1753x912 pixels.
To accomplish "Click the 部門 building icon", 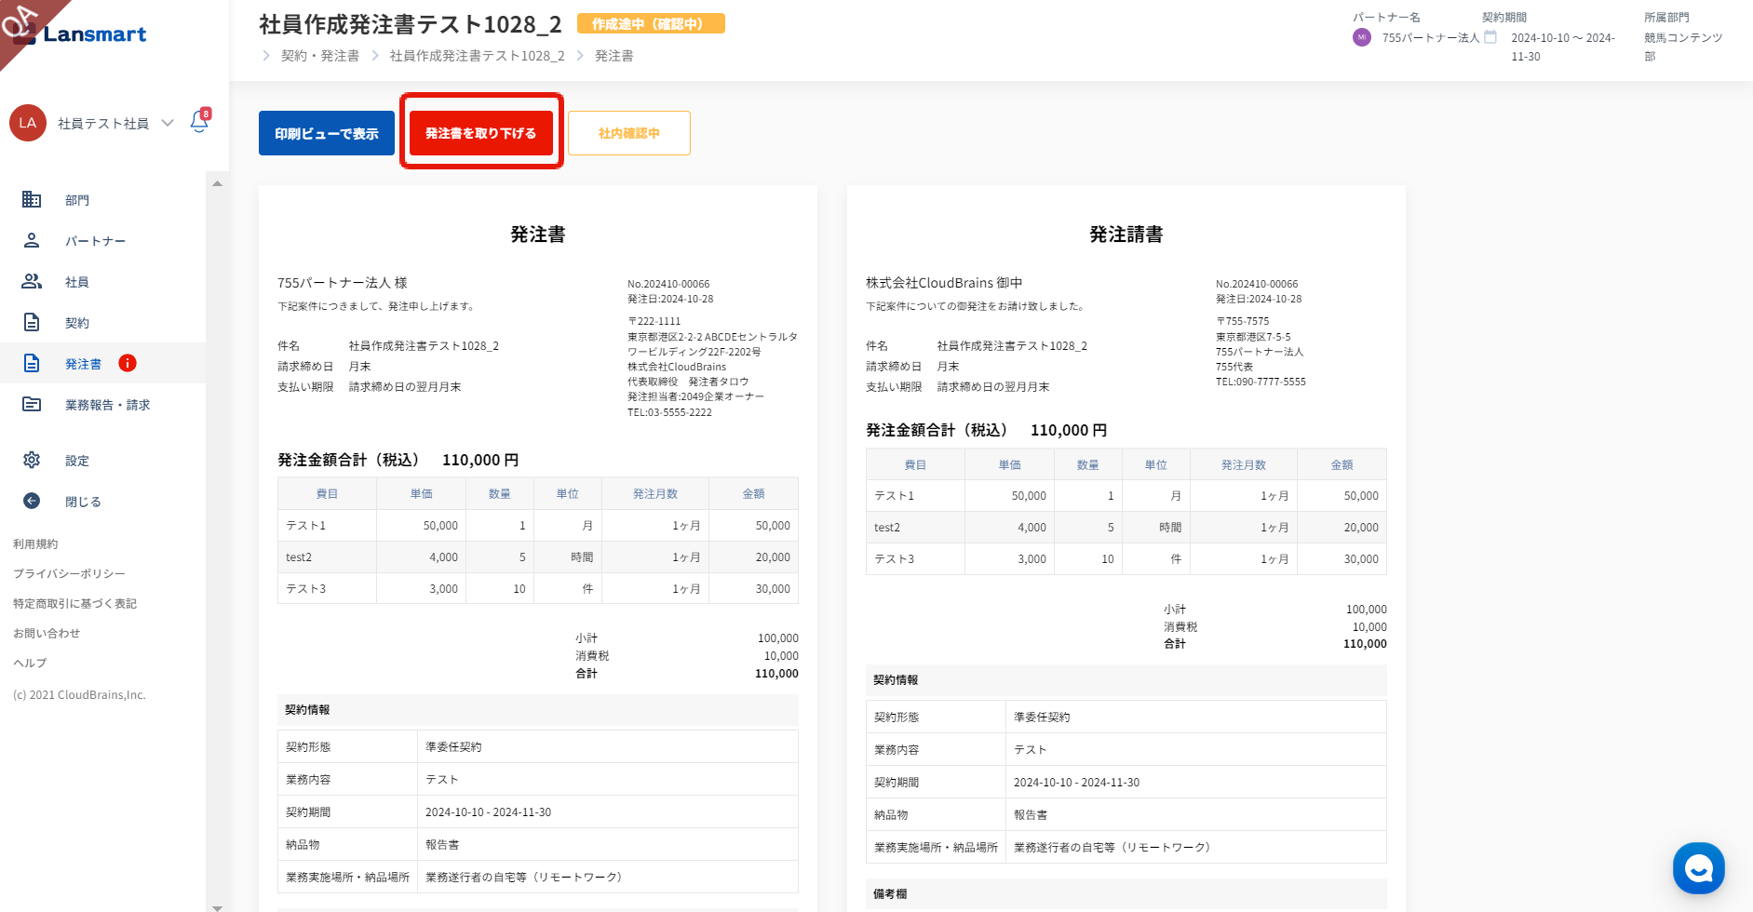I will [32, 199].
